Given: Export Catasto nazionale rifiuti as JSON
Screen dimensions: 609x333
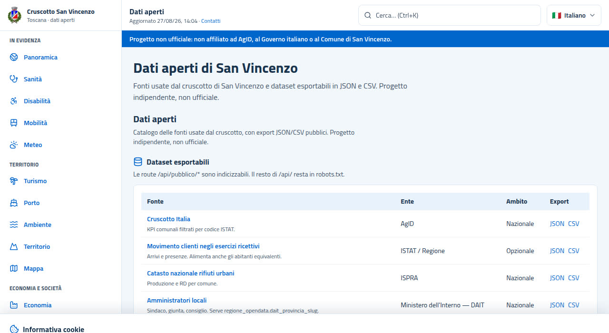Looking at the screenshot, I should click(557, 278).
